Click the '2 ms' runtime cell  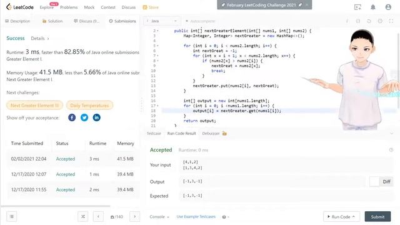pyautogui.click(x=94, y=189)
